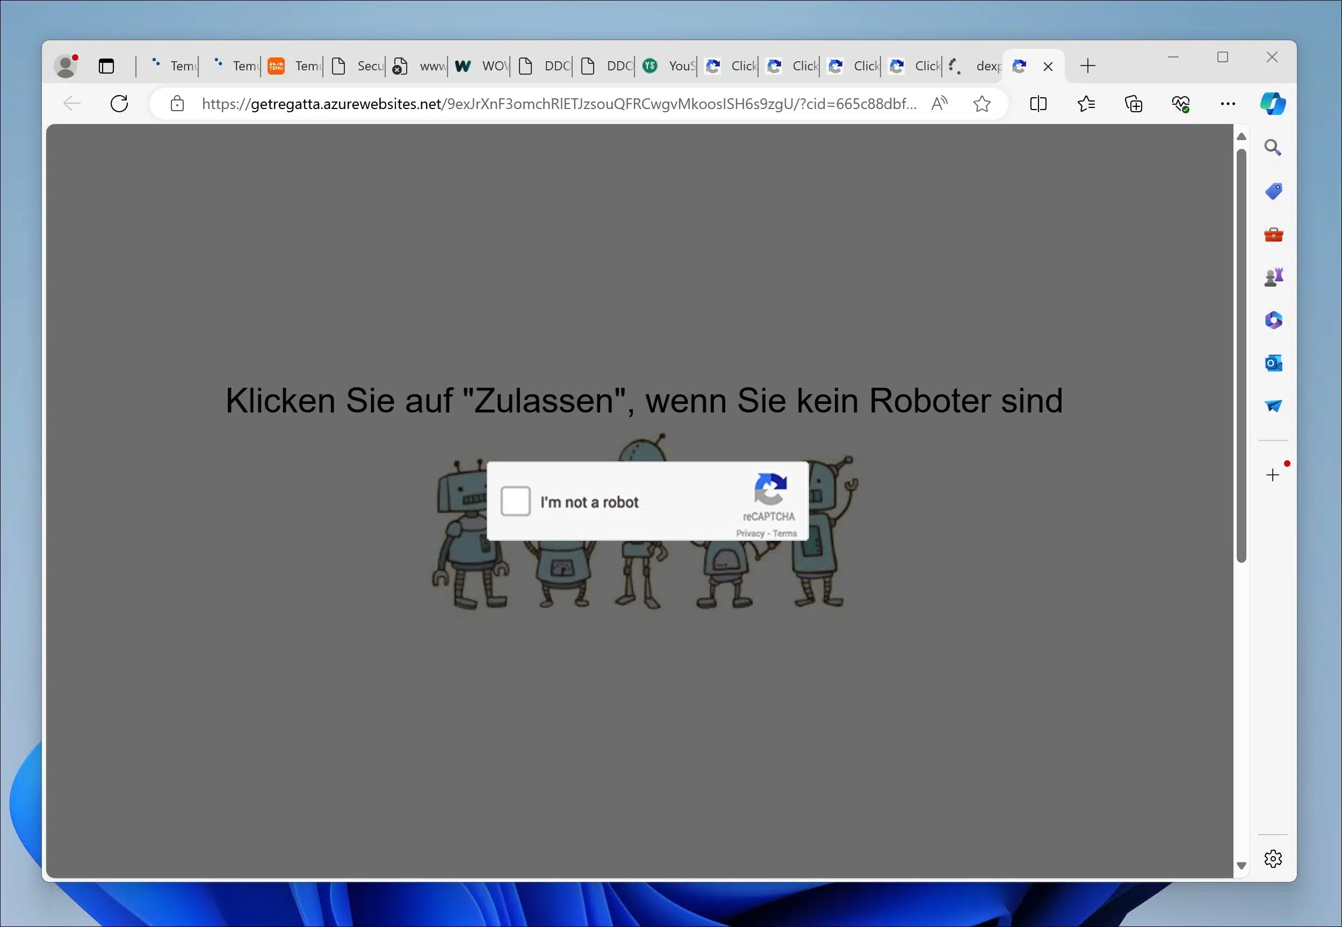
Task: Click the reCAPTCHA checkbox 'I'm not a robot'
Action: tap(516, 501)
